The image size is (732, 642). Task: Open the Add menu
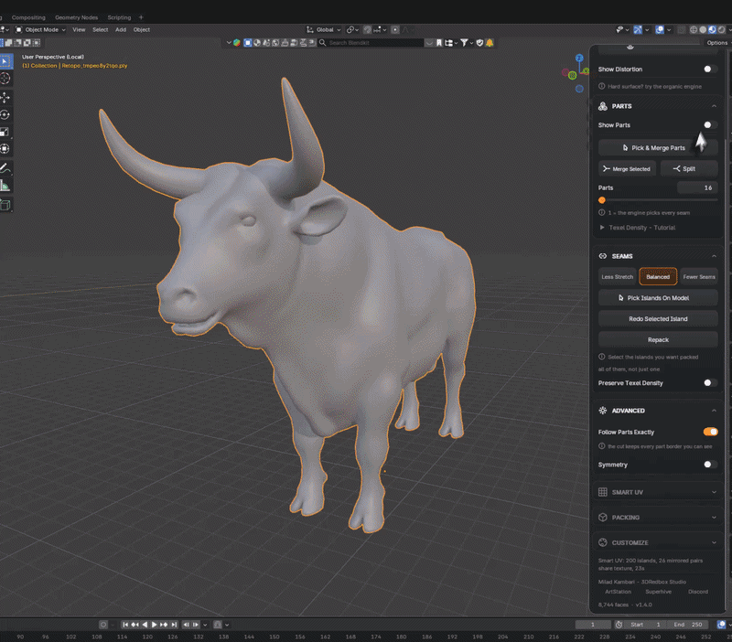coord(121,30)
